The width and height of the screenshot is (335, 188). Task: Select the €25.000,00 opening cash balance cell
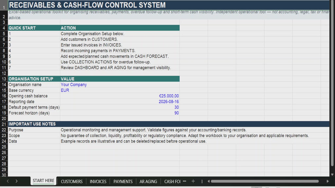coord(120,96)
